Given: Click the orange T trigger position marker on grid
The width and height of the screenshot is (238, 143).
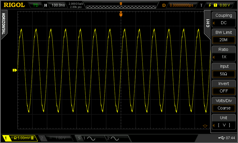Looking at the screenshot, I should point(121,14).
